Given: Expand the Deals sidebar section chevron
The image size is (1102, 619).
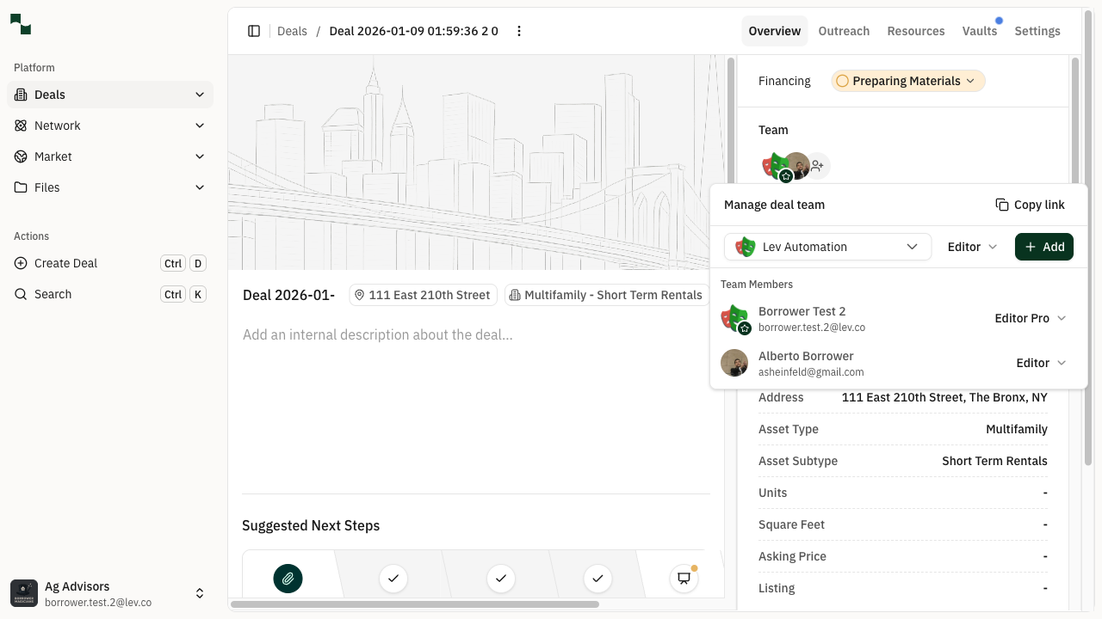Looking at the screenshot, I should pos(200,95).
